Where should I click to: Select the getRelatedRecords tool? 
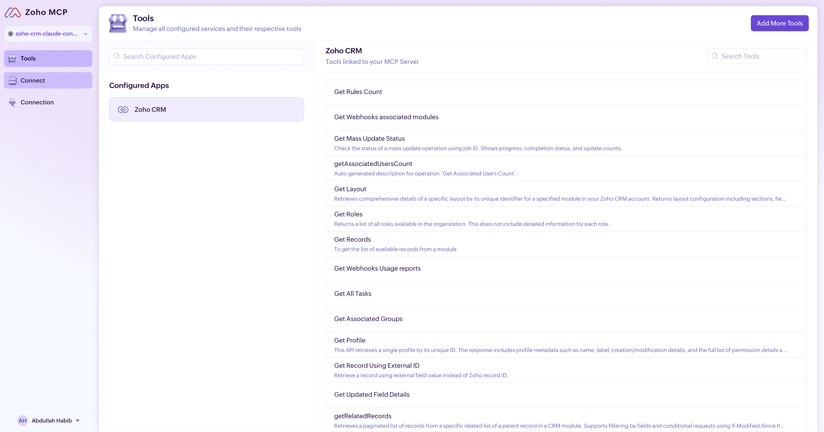coord(362,416)
